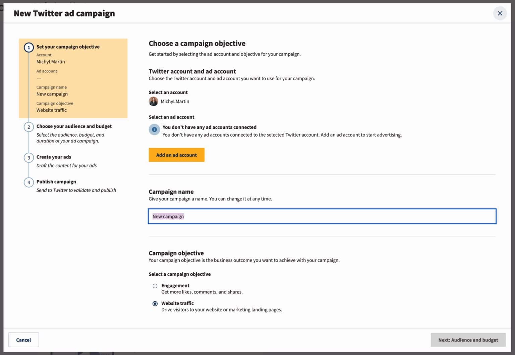
Task: Select the Engagement objective
Action: point(155,286)
